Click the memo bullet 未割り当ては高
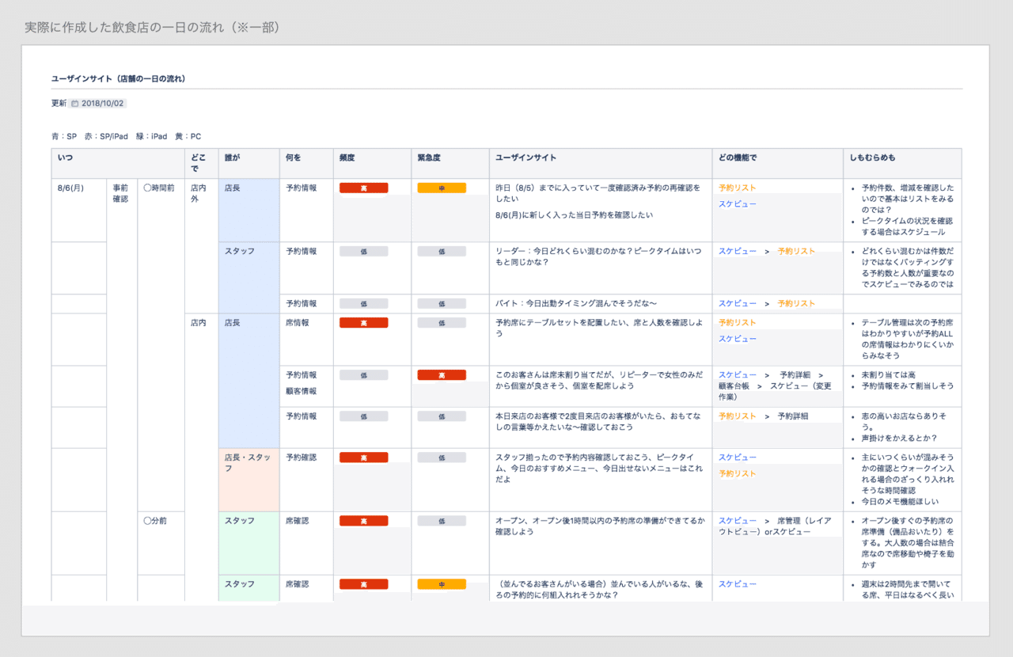Viewport: 1013px width, 657px height. click(890, 375)
